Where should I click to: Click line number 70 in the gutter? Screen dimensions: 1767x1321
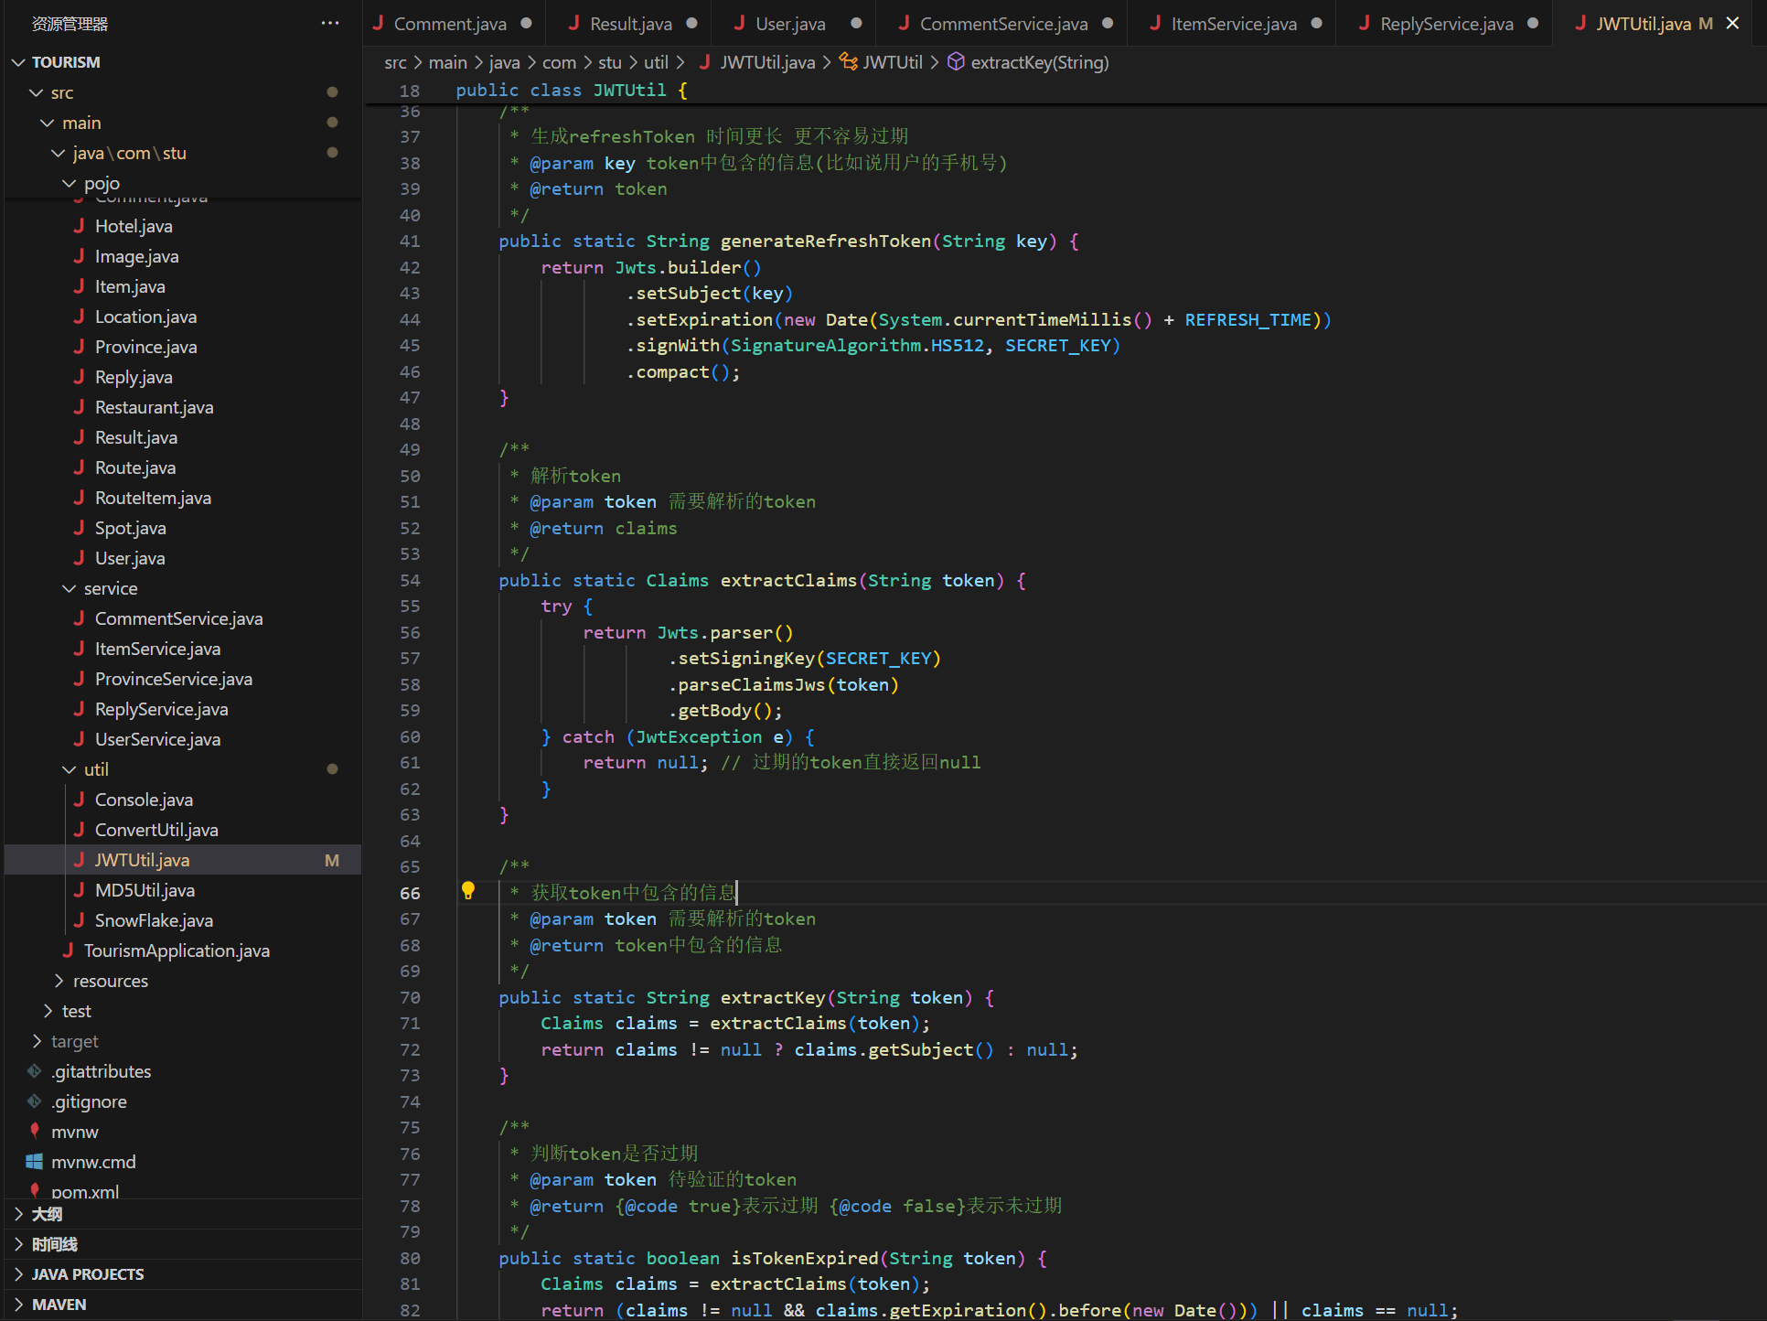coord(410,997)
